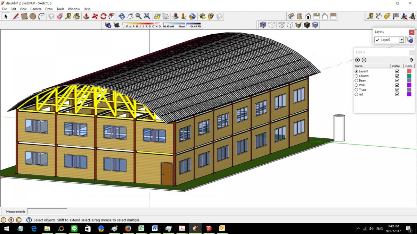Open the Layer0 dropdown in Layers toolbar
Screen dimensions: 417x234
(x=402, y=40)
